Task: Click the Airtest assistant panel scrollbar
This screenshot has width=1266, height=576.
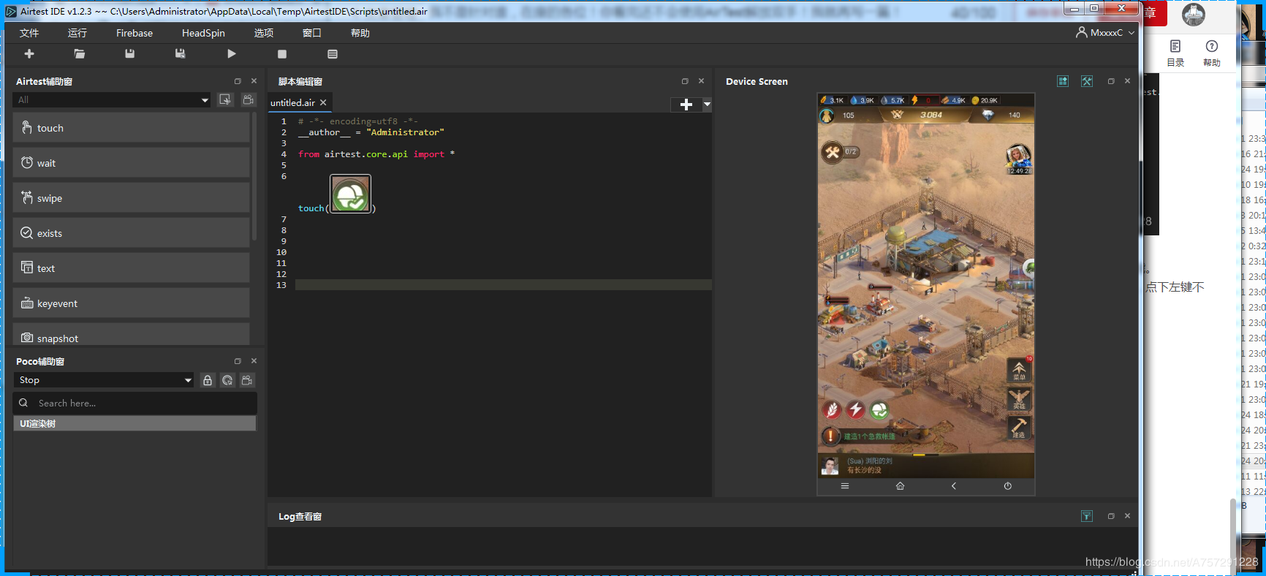Action: (x=254, y=175)
